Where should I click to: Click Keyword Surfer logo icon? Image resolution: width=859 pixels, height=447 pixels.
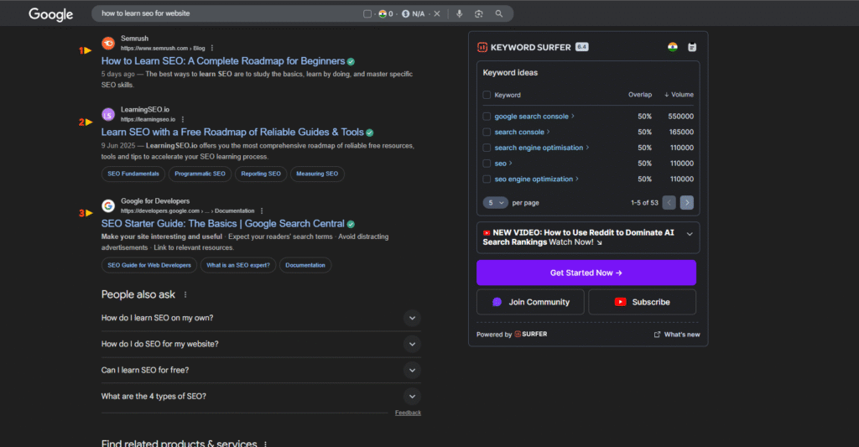(x=482, y=47)
